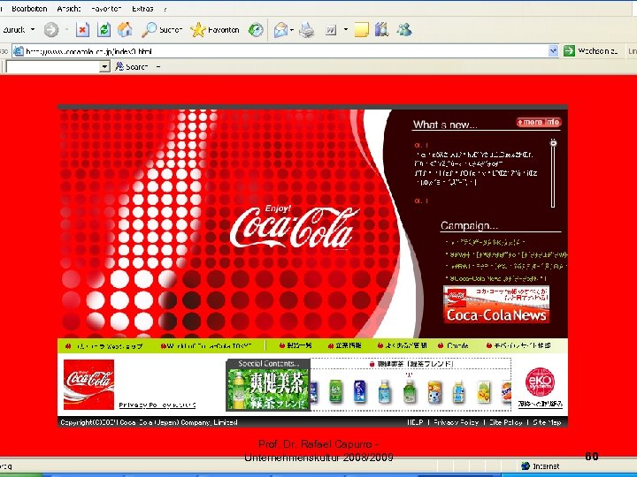
Task: Click the What's new scrollbar thumb
Action: (553, 143)
